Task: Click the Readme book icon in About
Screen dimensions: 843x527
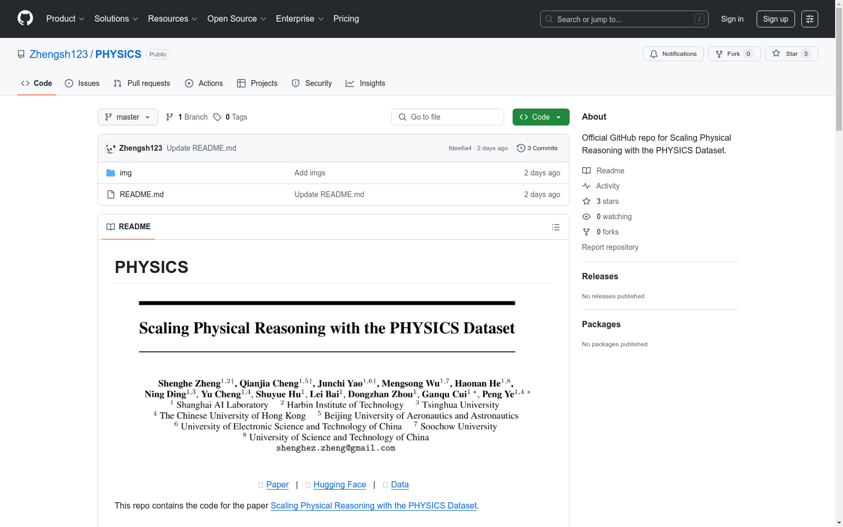Action: point(586,171)
